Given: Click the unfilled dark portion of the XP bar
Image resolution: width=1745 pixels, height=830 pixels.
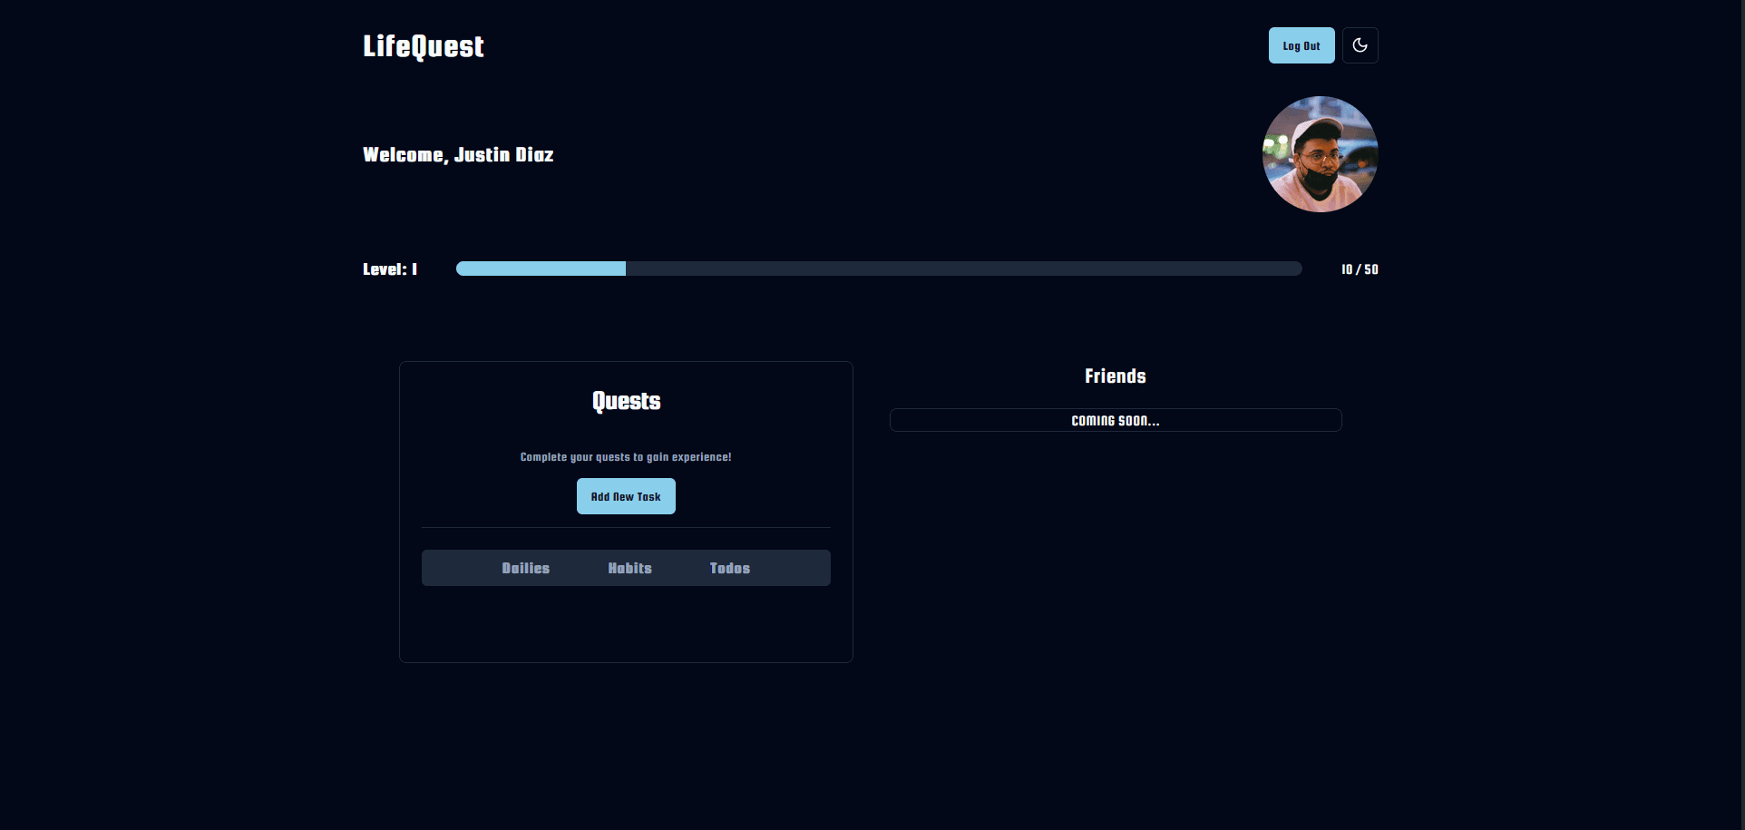Looking at the screenshot, I should point(961,269).
